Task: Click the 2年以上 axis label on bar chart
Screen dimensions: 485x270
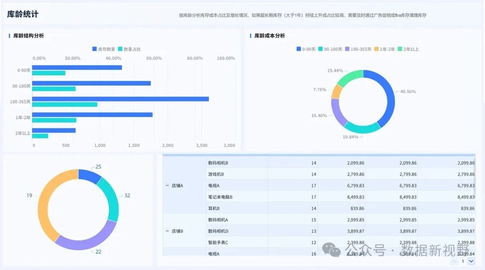Action: (23, 133)
